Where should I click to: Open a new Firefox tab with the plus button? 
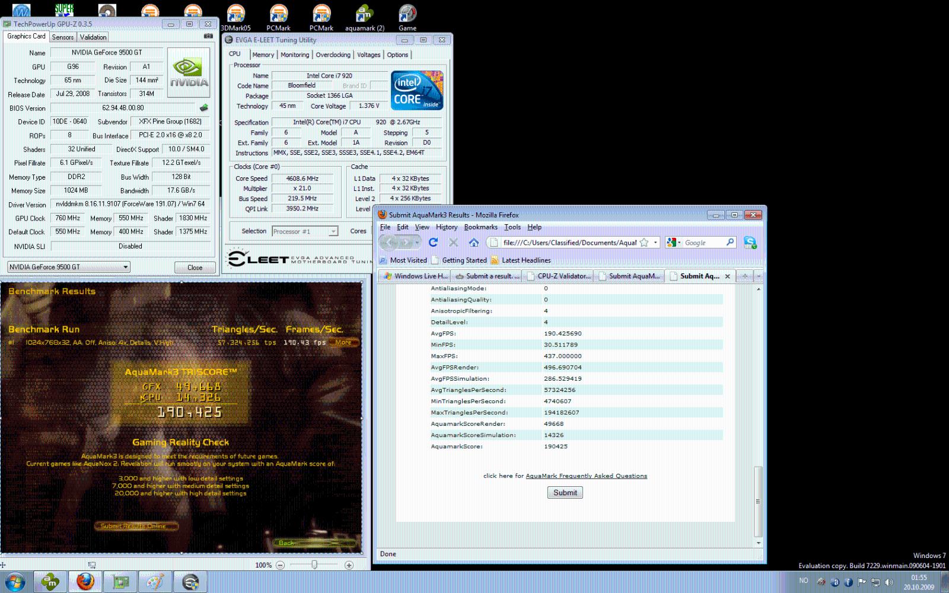point(744,276)
